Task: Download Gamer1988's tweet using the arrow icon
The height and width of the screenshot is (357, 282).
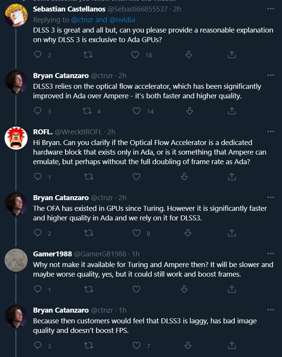Action: click(x=184, y=289)
